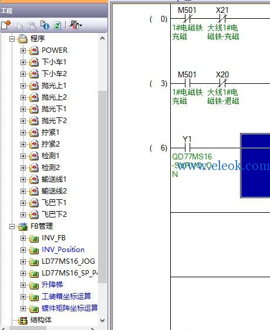Click the Y1 contact in step 6
Image resolution: width=270 pixels, height=330 pixels.
187,148
